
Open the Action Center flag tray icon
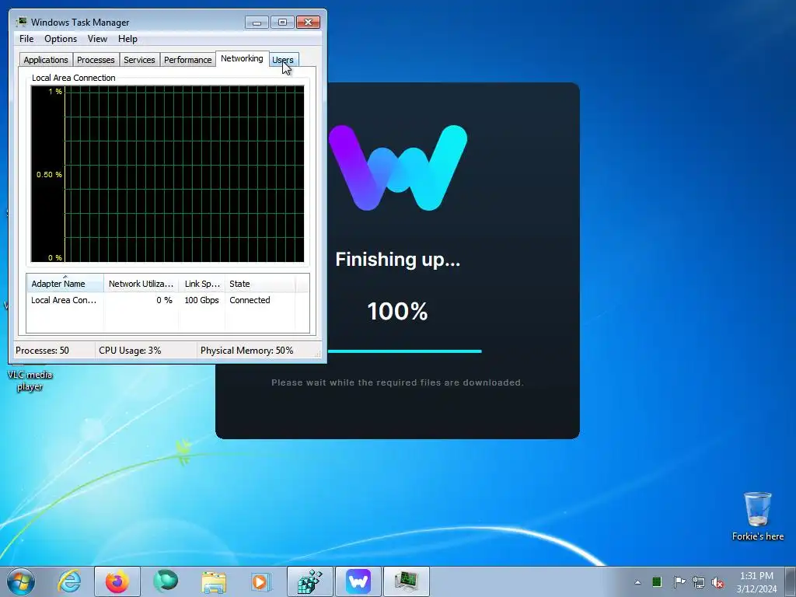pos(679,581)
